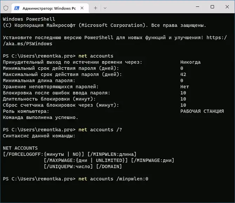235x203 pixels.
Task: Click the 'РАБОЧАЯ СТАНЦИЯ' value
Action: point(202,111)
